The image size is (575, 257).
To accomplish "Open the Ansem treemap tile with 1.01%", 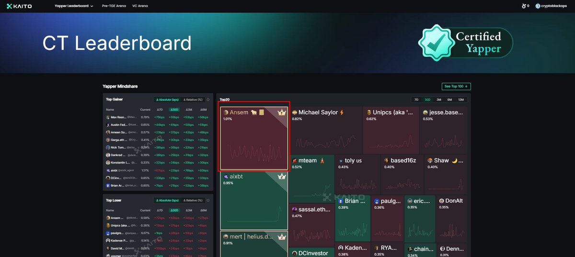I will [x=254, y=139].
